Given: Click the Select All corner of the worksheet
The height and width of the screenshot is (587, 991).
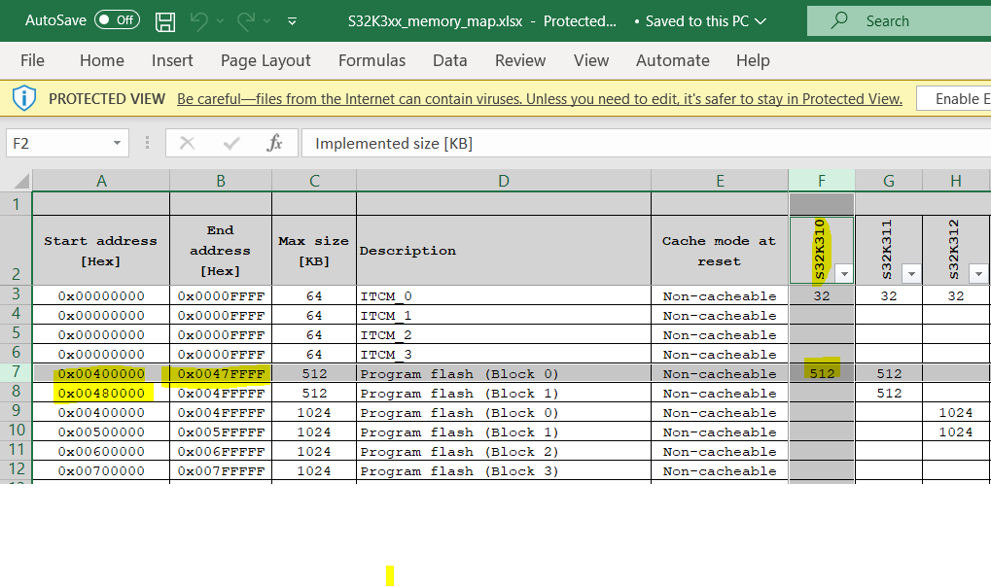Looking at the screenshot, I should click(21, 180).
